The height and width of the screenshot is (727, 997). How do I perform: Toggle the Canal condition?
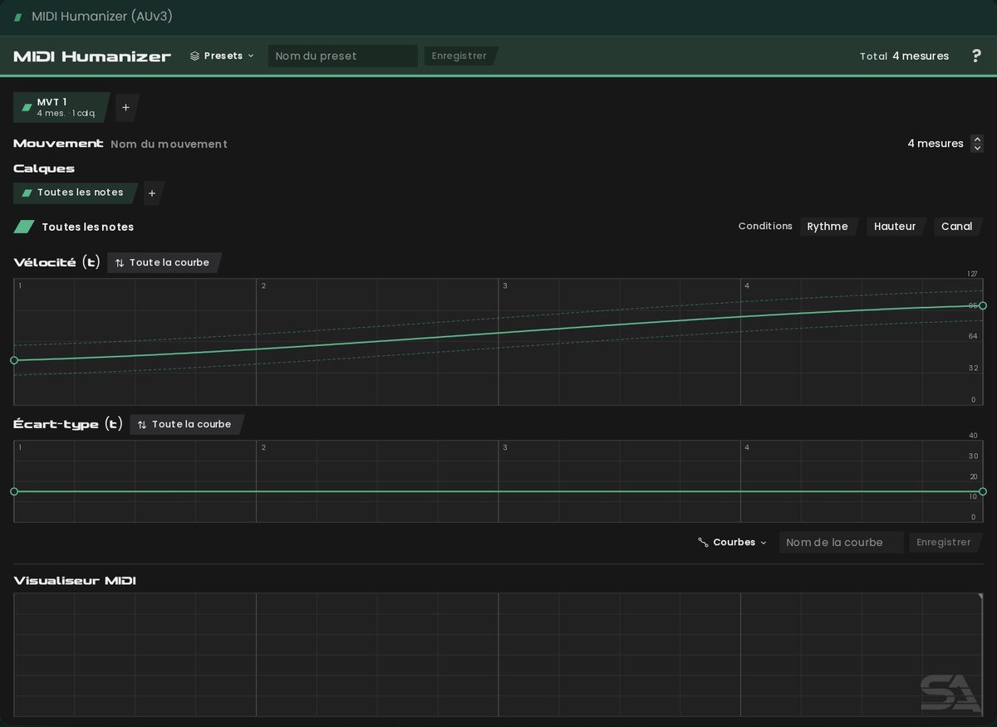pos(957,227)
